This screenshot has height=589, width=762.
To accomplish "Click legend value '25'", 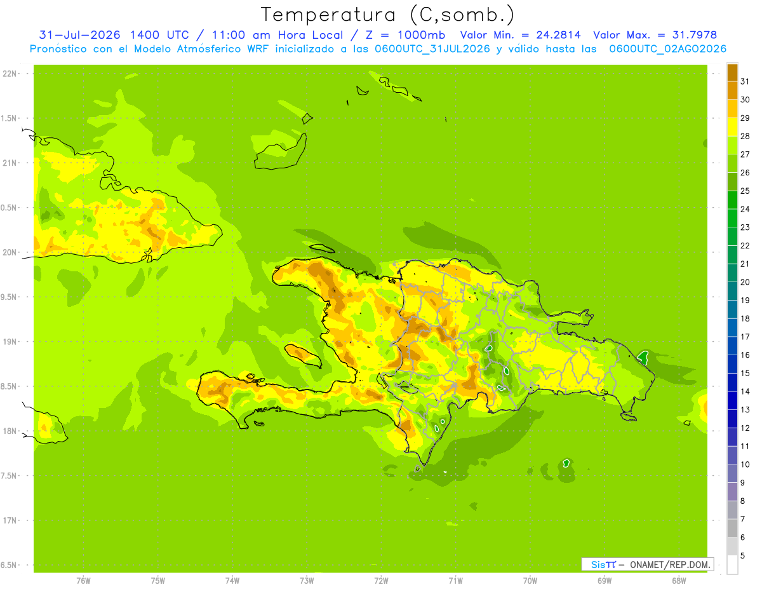I will [745, 191].
